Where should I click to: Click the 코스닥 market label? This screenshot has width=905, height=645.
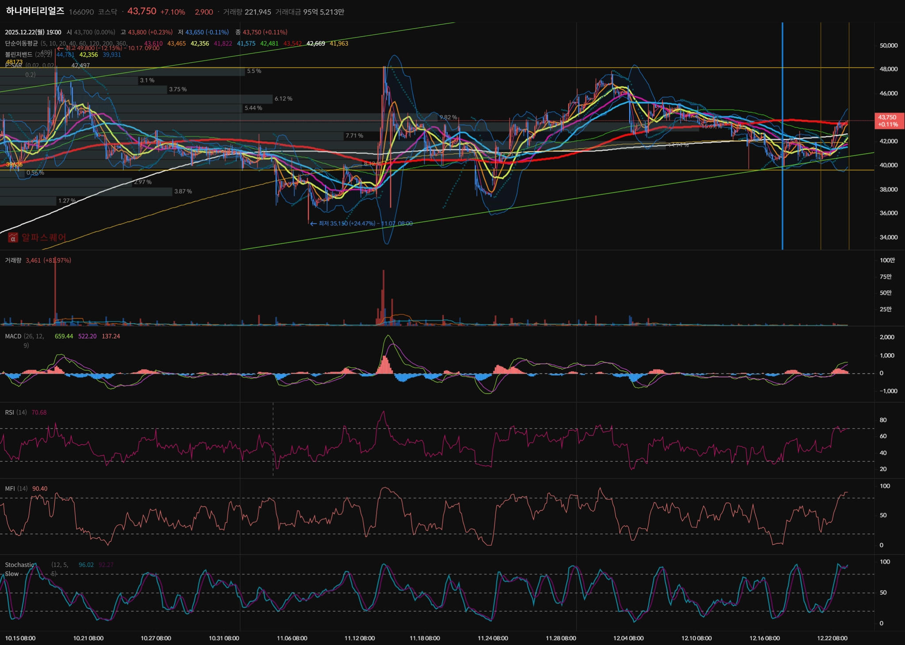pyautogui.click(x=107, y=12)
